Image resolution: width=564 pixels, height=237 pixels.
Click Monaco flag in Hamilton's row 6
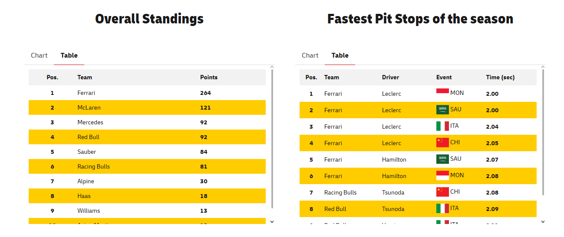click(442, 175)
